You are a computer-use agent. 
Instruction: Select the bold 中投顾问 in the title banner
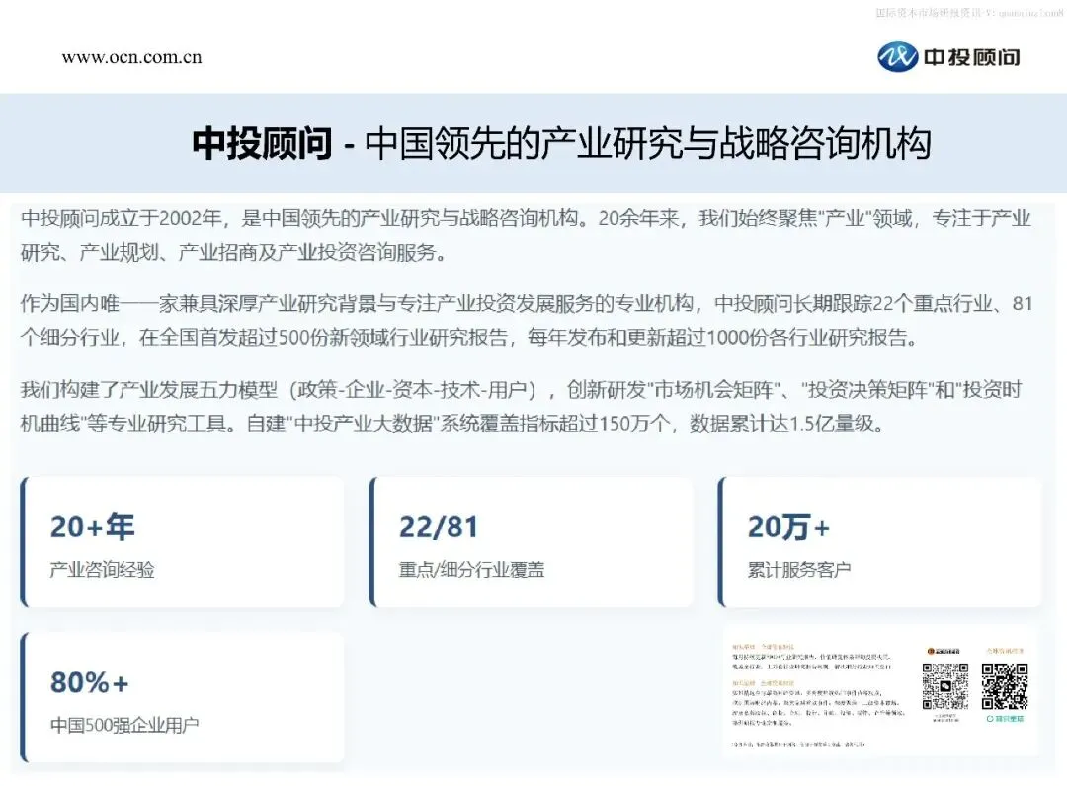tap(262, 143)
